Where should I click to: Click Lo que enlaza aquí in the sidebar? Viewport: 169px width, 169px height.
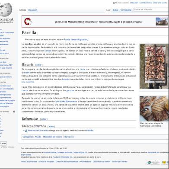[x=5, y=86]
